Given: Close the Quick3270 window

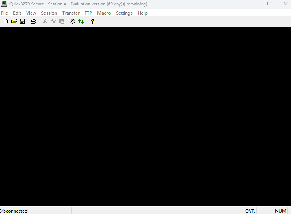Looking at the screenshot, I should [286, 4].
